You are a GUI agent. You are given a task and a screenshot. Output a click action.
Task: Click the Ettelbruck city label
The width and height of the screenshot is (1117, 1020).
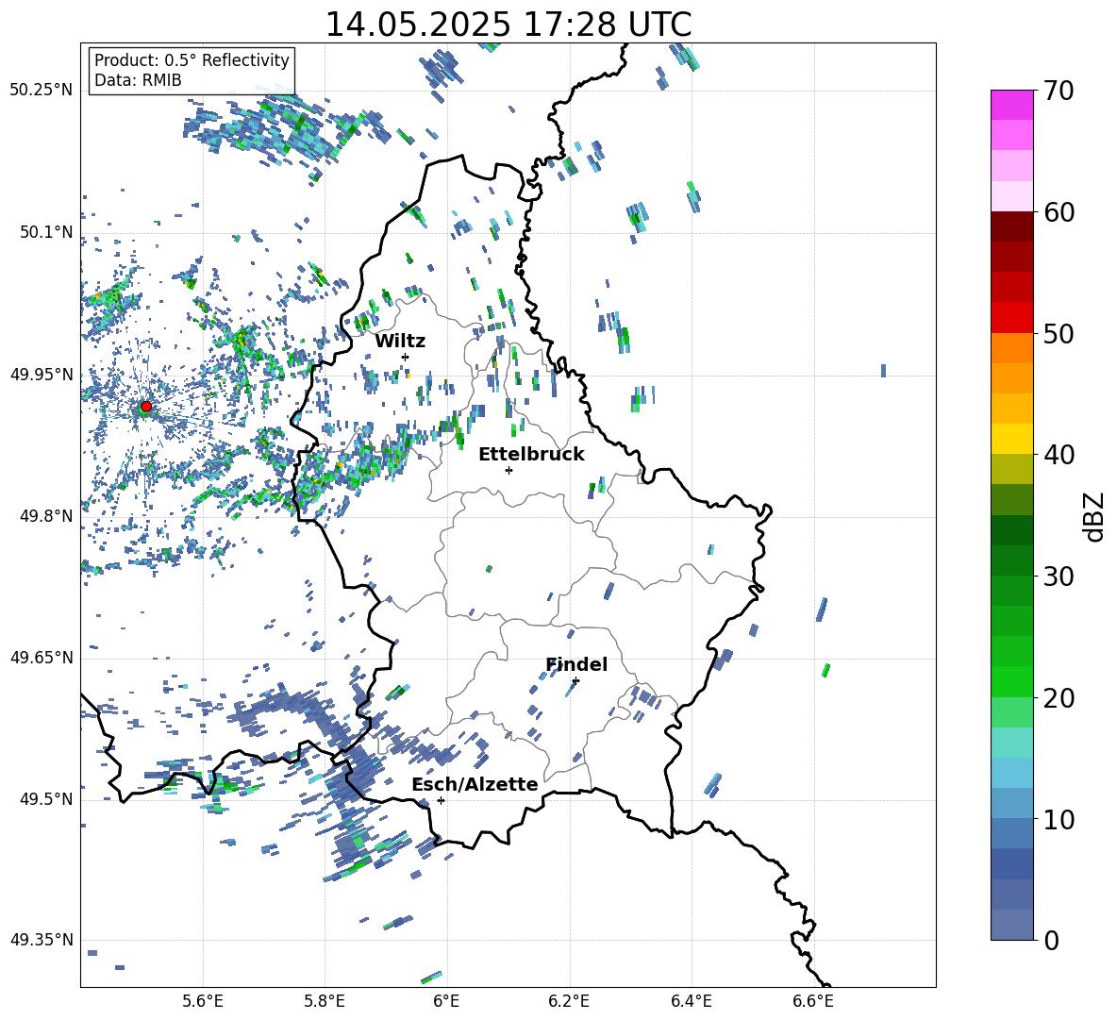tap(531, 455)
